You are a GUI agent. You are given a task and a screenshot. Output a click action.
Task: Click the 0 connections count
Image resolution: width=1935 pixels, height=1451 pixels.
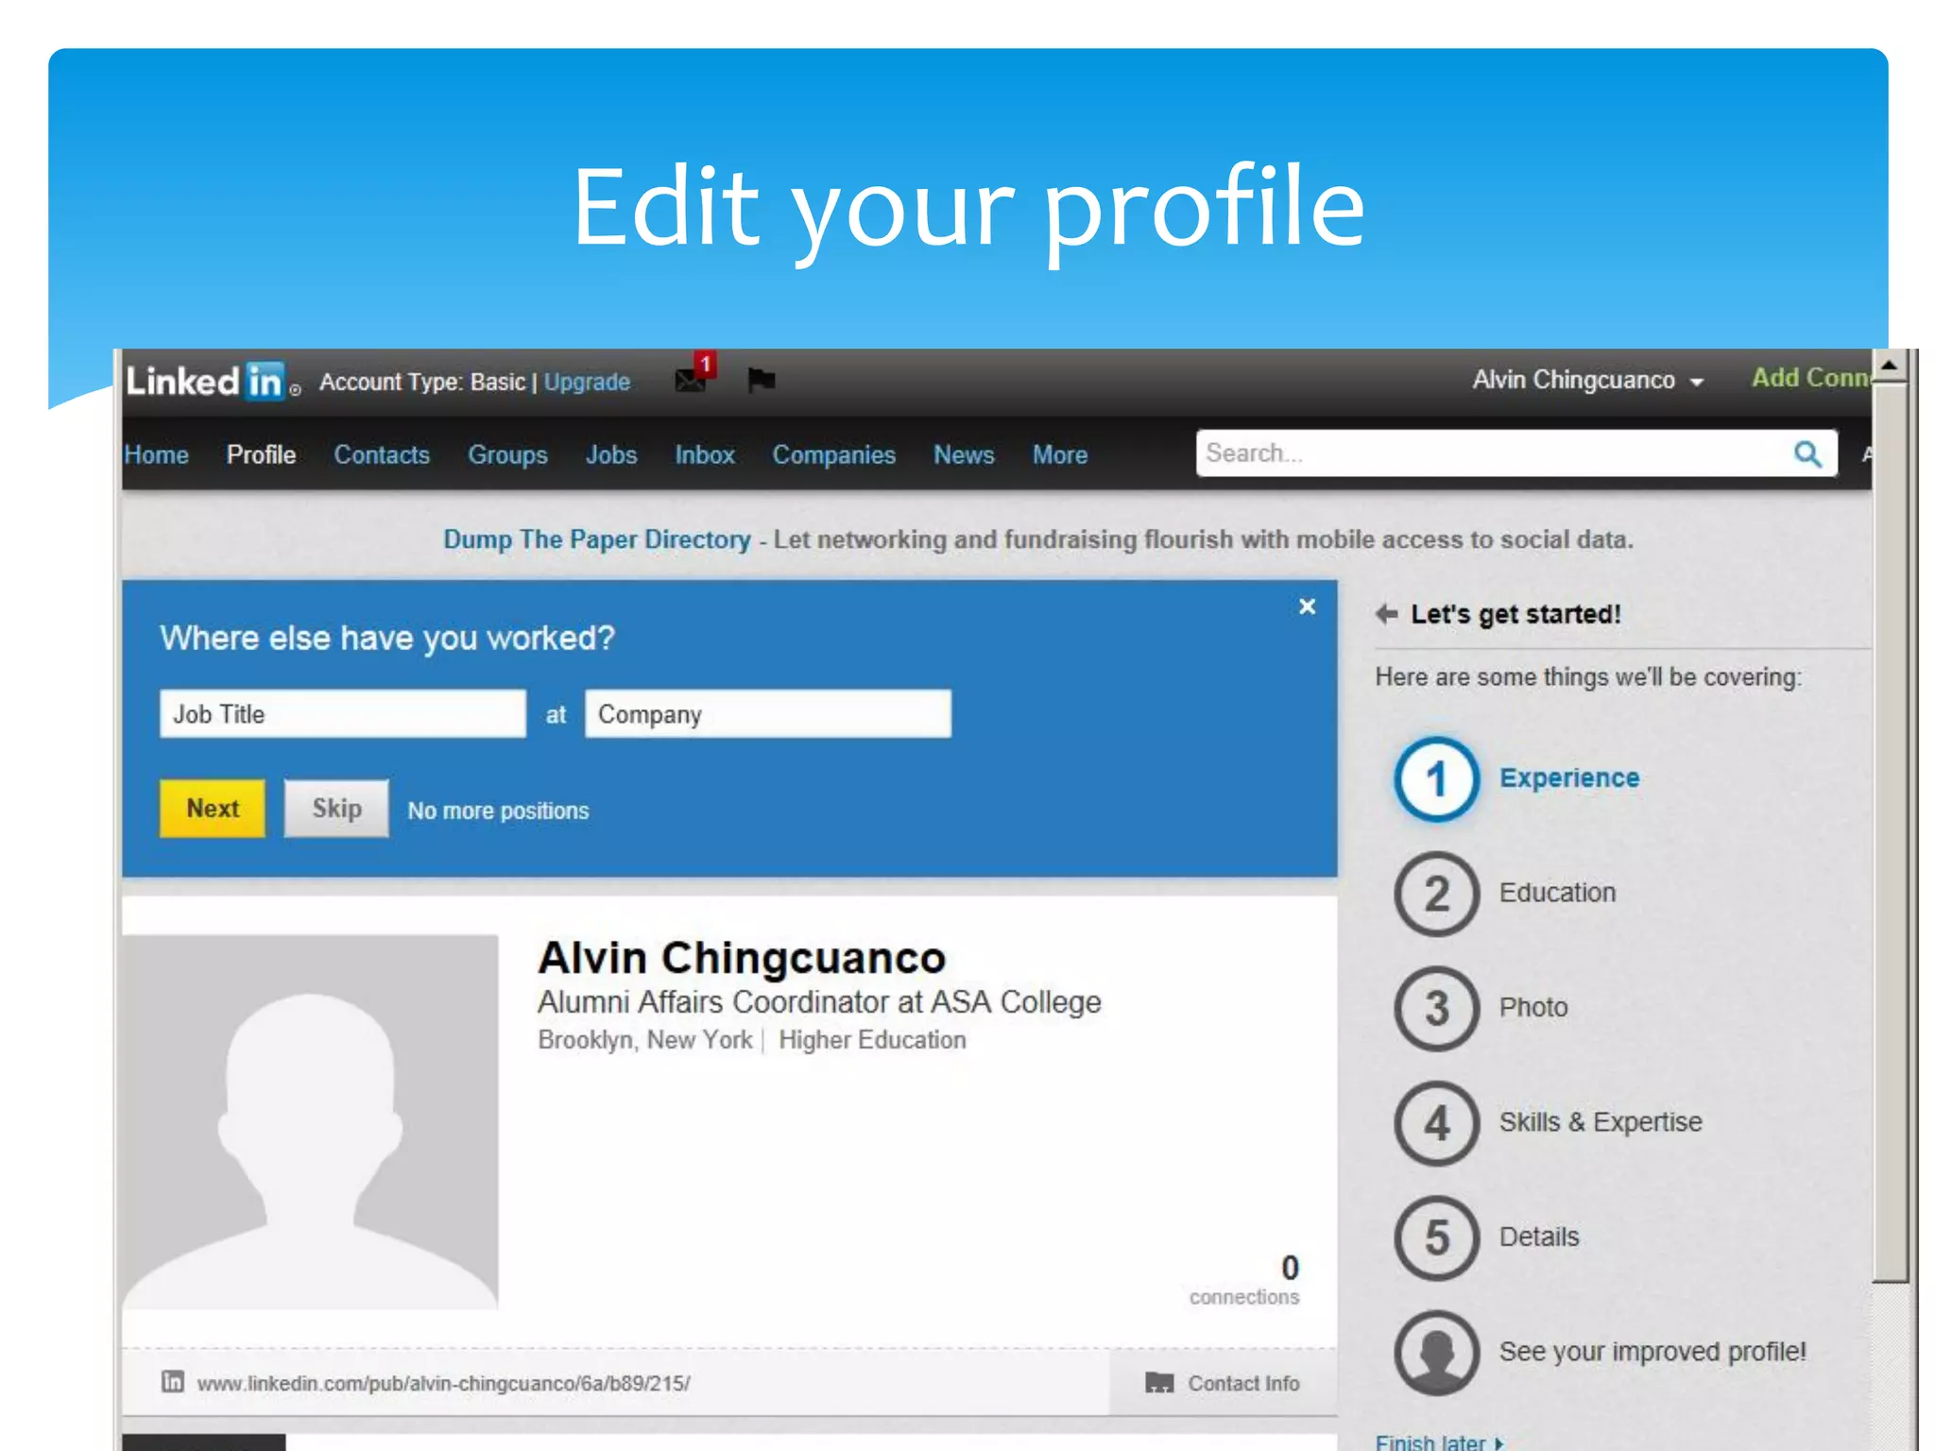[x=1244, y=1280]
